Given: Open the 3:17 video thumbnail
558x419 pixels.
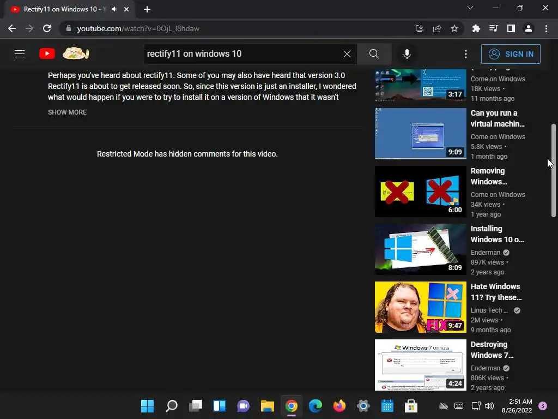Looking at the screenshot, I should (420, 85).
